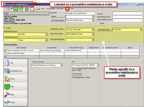This screenshot has height=107, width=144.
Task: Click 'Hank will do physical cleaning' cell
Action: (x=52, y=50)
